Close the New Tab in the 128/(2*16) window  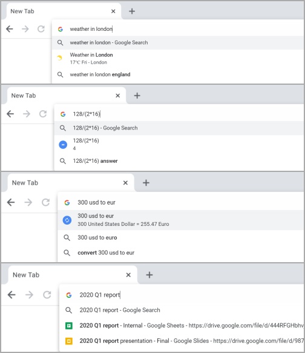click(117, 96)
